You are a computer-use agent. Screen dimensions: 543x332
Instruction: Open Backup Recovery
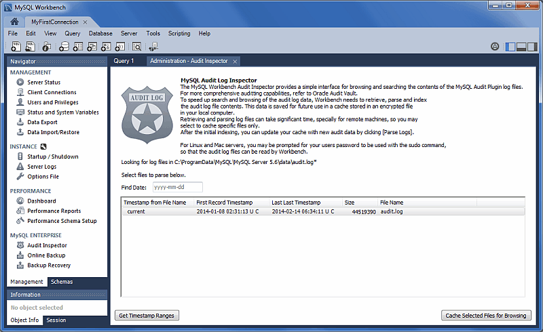pyautogui.click(x=48, y=265)
